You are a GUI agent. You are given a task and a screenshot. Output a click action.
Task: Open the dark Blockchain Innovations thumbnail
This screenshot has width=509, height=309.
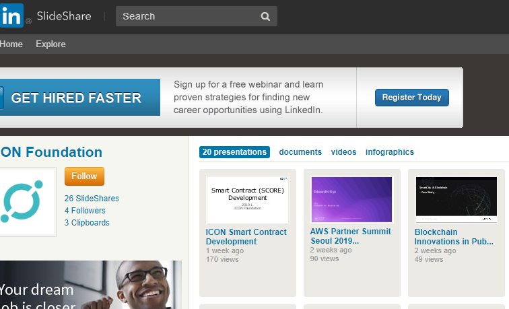tap(456, 200)
